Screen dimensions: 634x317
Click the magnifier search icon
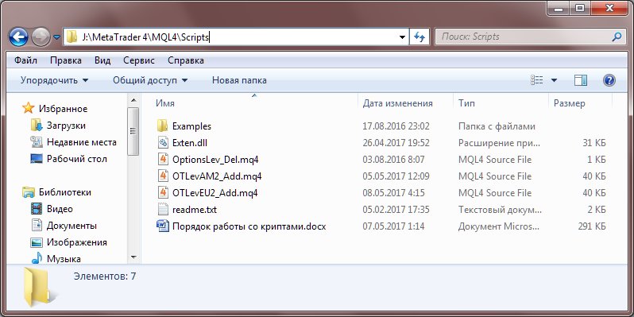[617, 37]
